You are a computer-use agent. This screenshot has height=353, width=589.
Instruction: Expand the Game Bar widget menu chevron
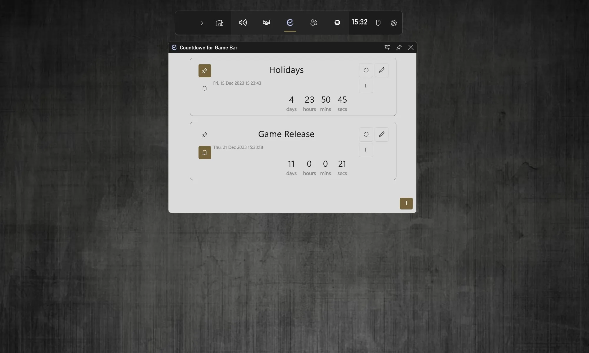click(202, 23)
